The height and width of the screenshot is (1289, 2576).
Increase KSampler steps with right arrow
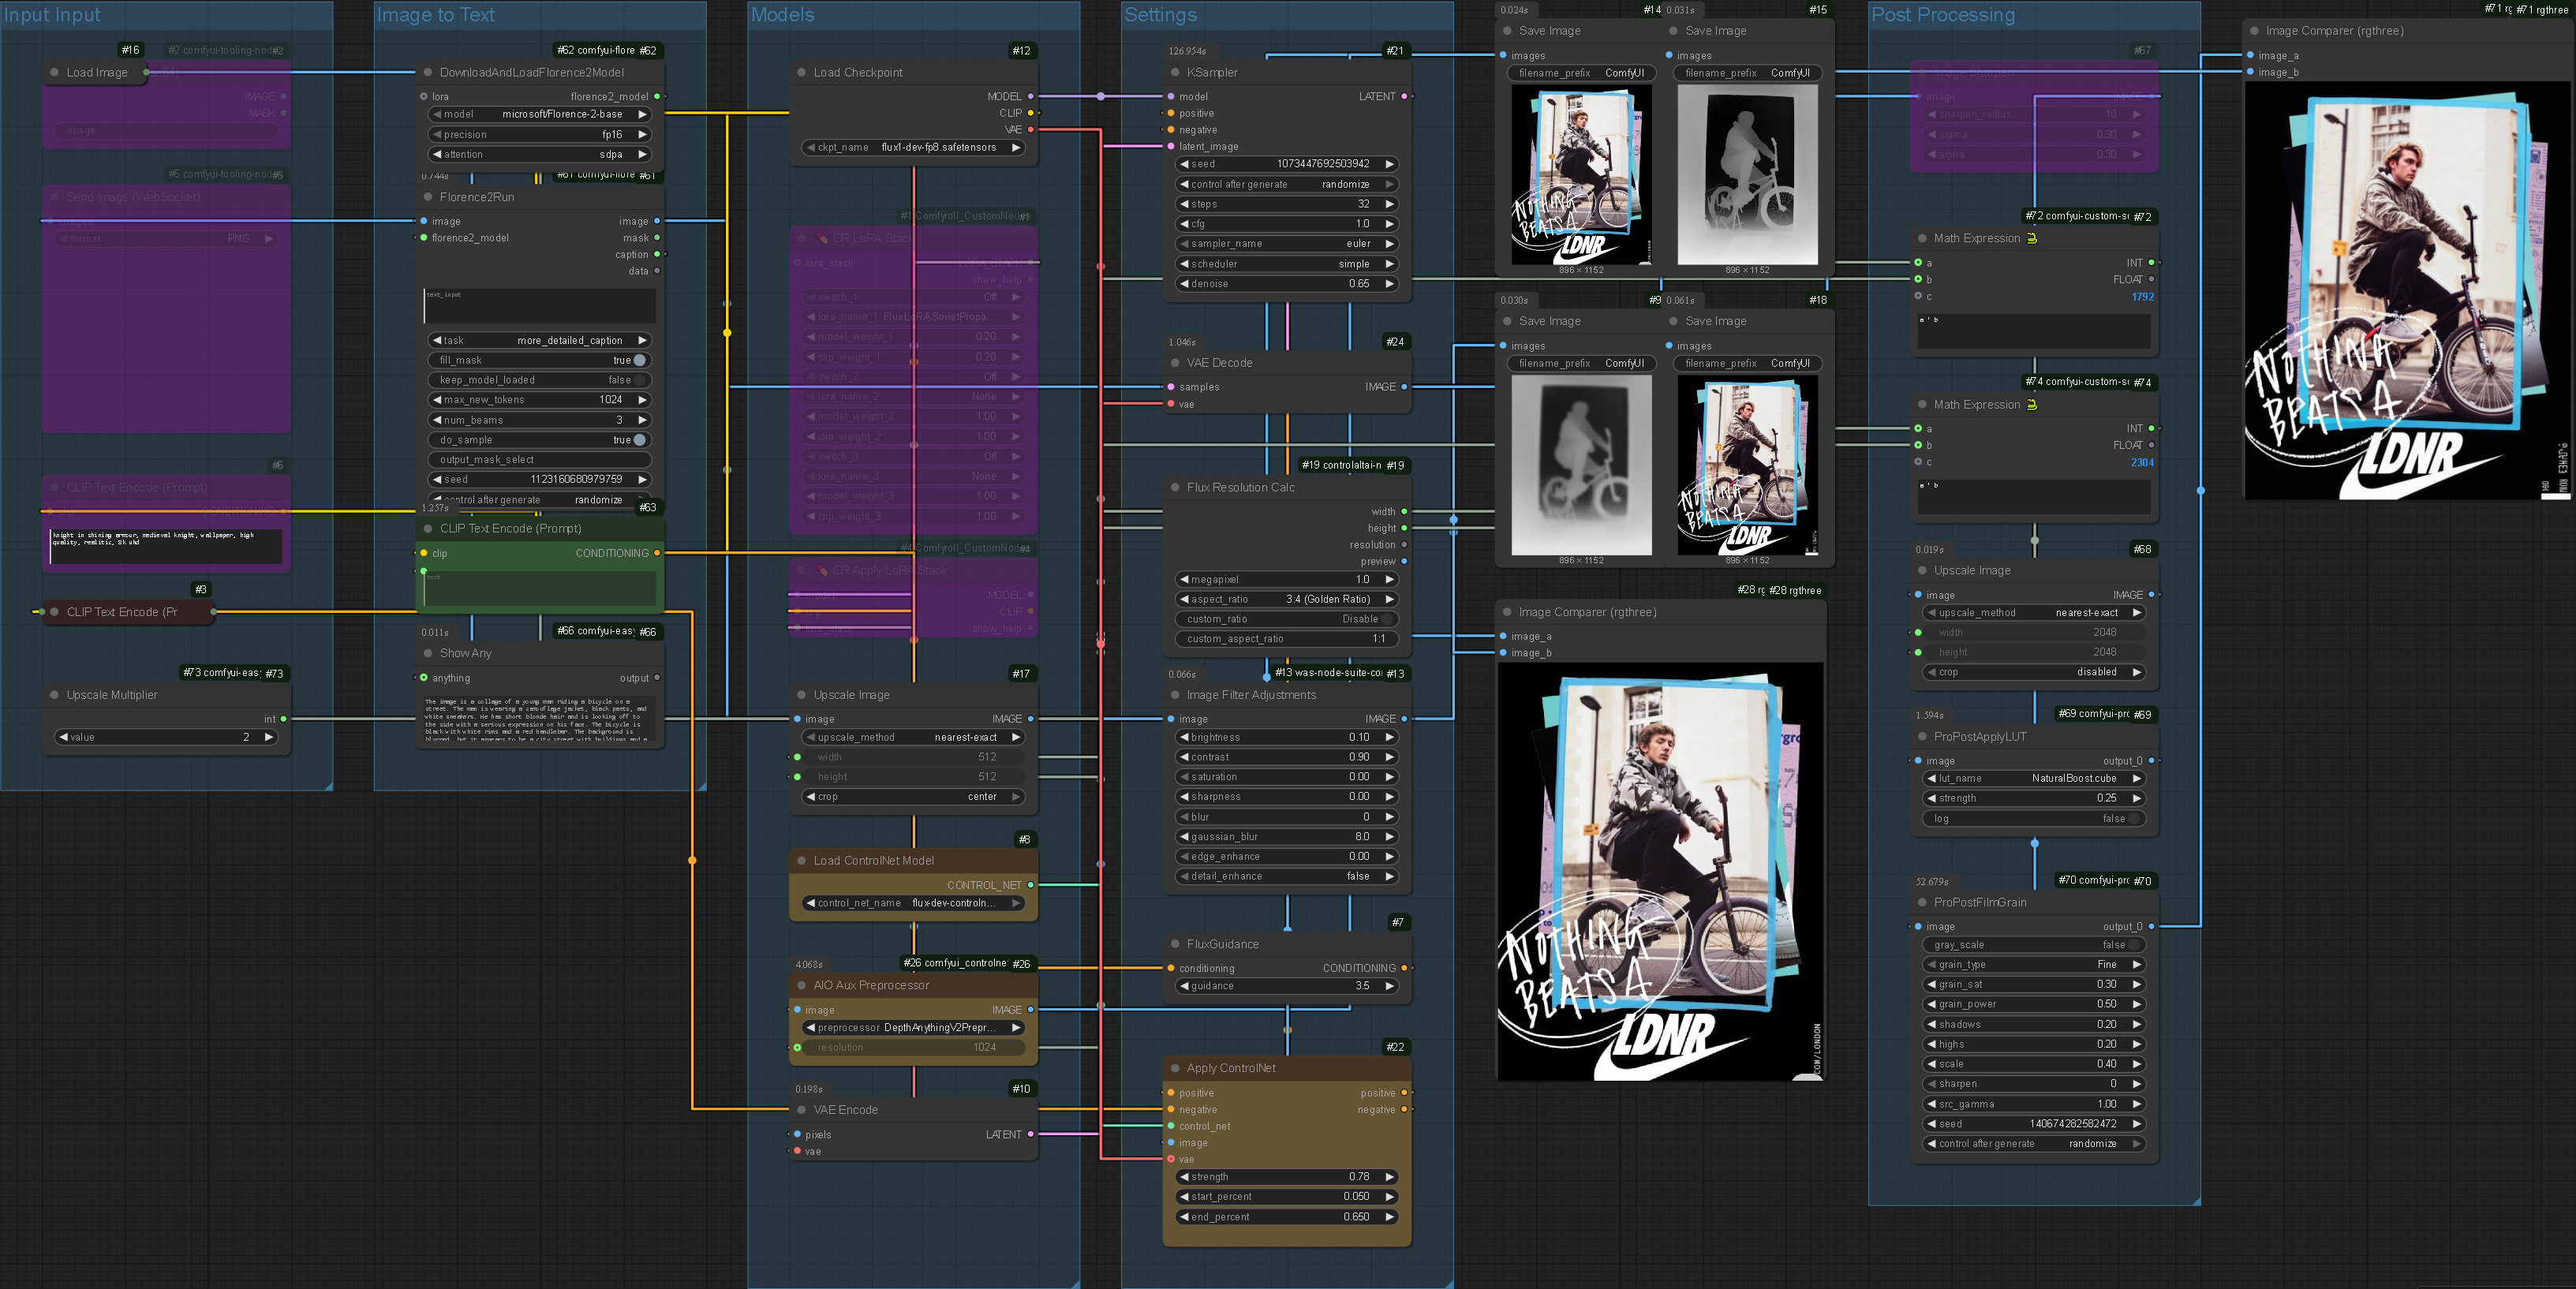(1390, 204)
